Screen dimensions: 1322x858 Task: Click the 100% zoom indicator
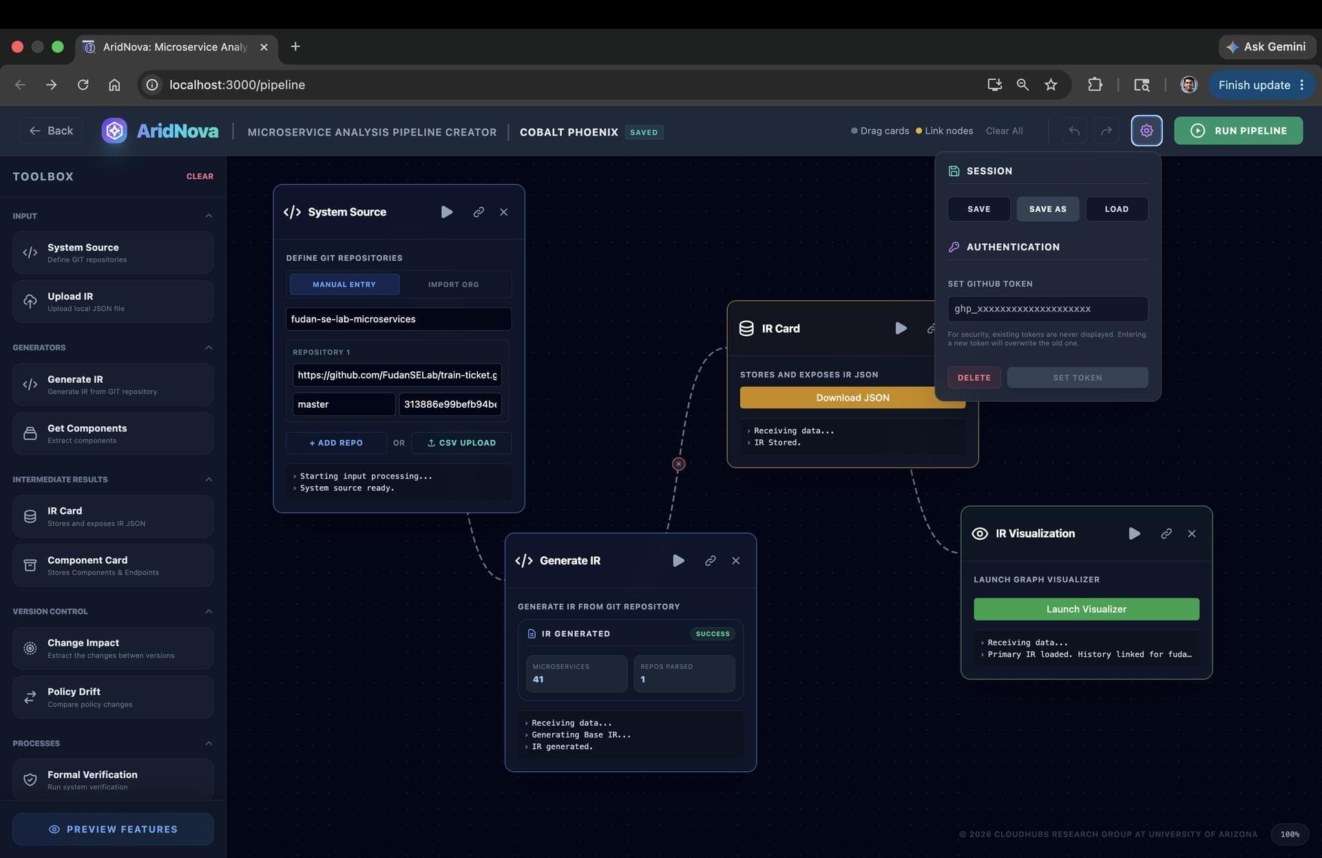coord(1290,834)
